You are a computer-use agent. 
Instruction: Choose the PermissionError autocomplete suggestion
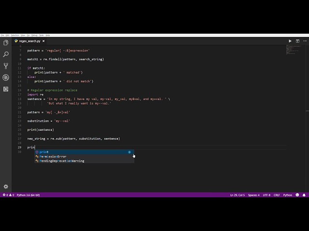[x=84, y=156]
